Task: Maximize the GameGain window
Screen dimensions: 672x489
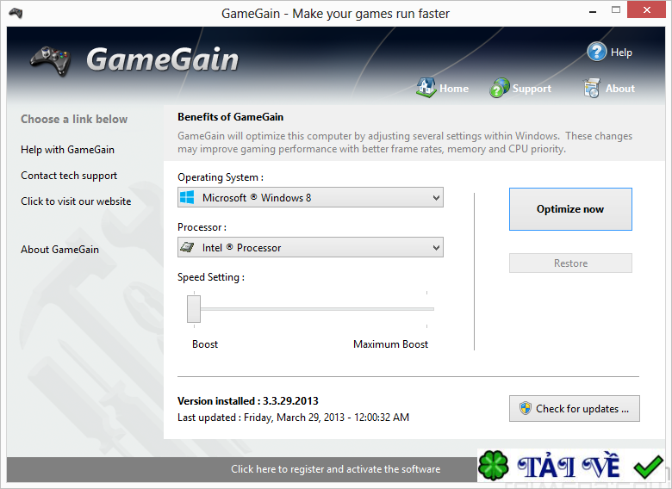Action: (x=616, y=10)
